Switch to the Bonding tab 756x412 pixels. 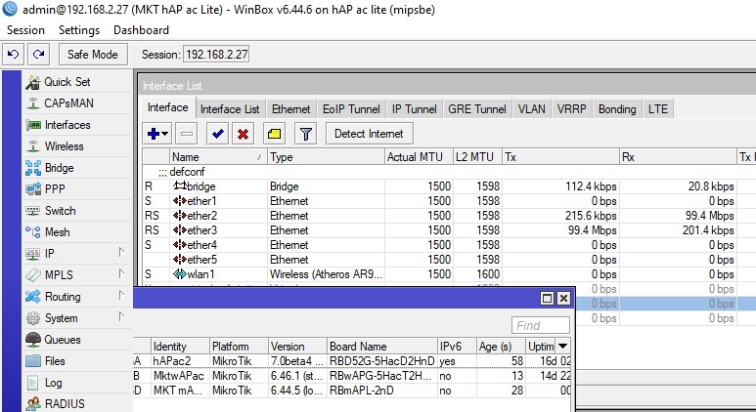[617, 109]
